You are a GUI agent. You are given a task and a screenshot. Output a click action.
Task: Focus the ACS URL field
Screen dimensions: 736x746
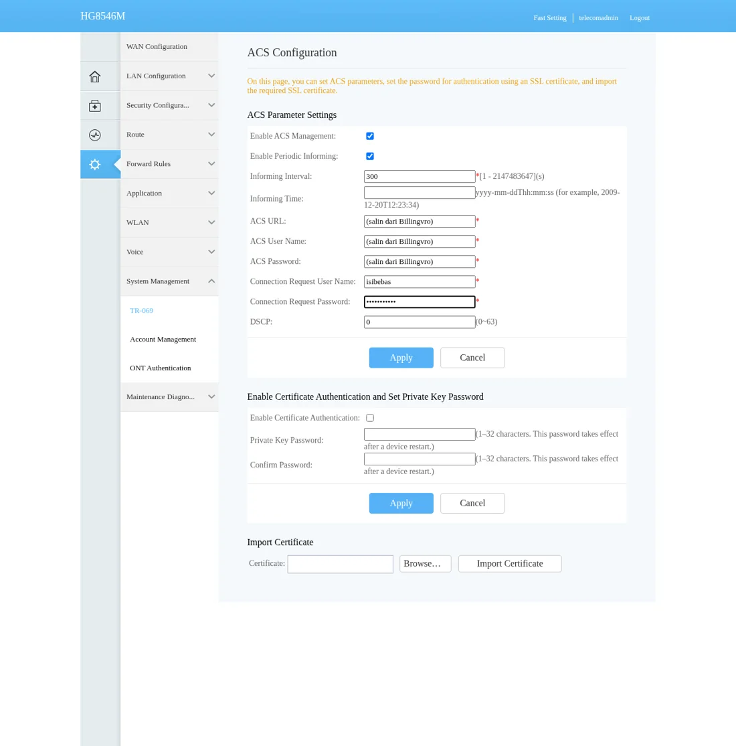tap(420, 221)
